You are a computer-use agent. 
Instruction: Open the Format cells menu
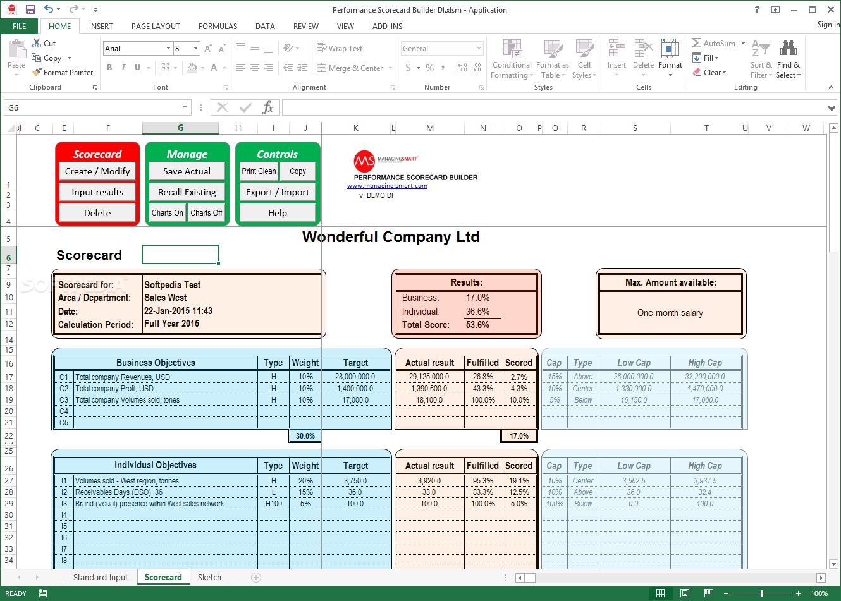[670, 58]
